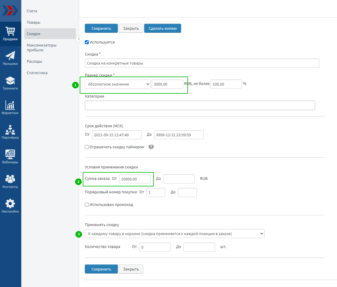Open the Применять скидку dropdown

coord(175,234)
